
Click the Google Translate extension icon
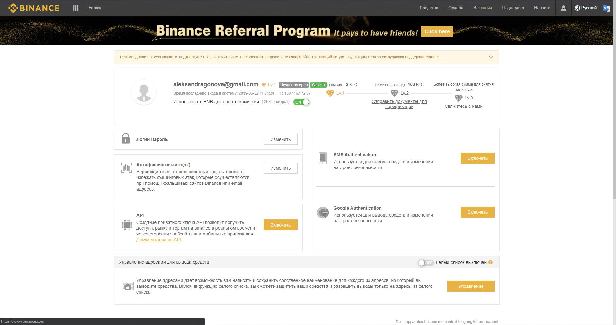(x=607, y=8)
